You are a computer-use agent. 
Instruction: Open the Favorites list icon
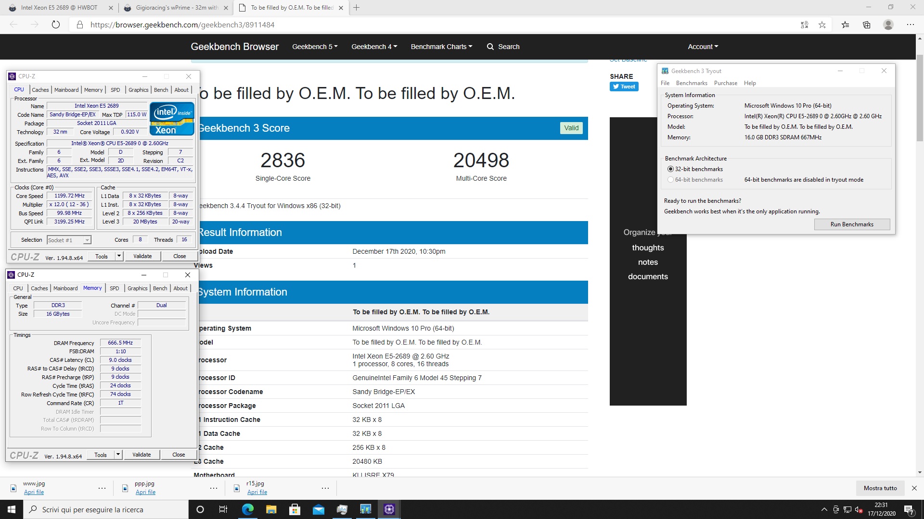(845, 25)
